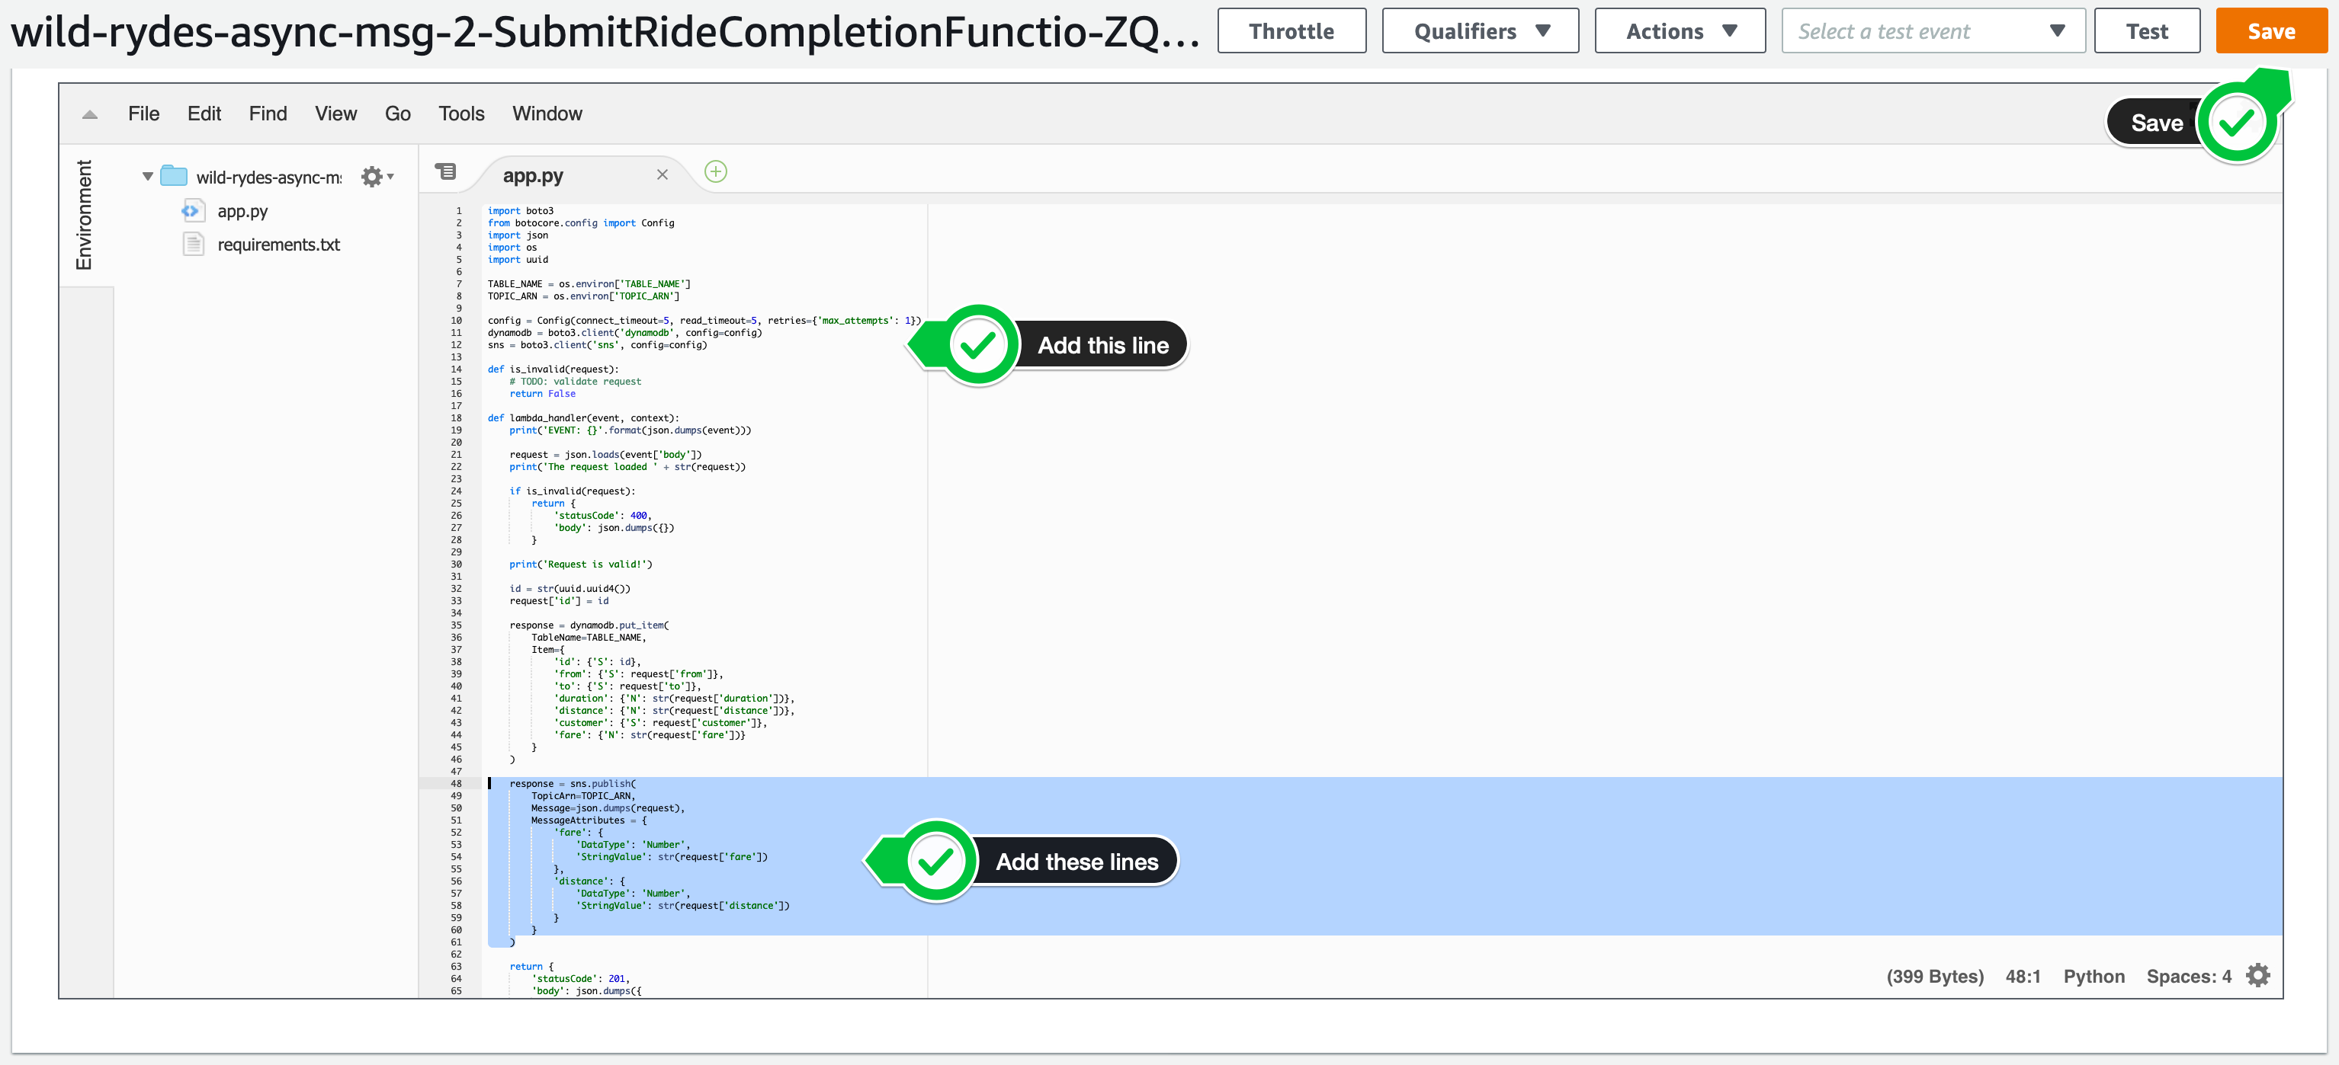Click the Throttle button
Image resolution: width=2339 pixels, height=1065 pixels.
[1291, 30]
